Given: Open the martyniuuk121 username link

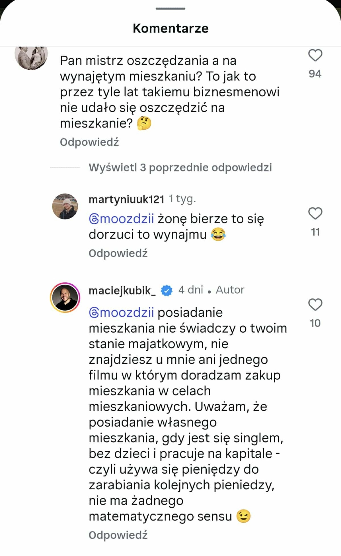Looking at the screenshot, I should click(x=126, y=199).
